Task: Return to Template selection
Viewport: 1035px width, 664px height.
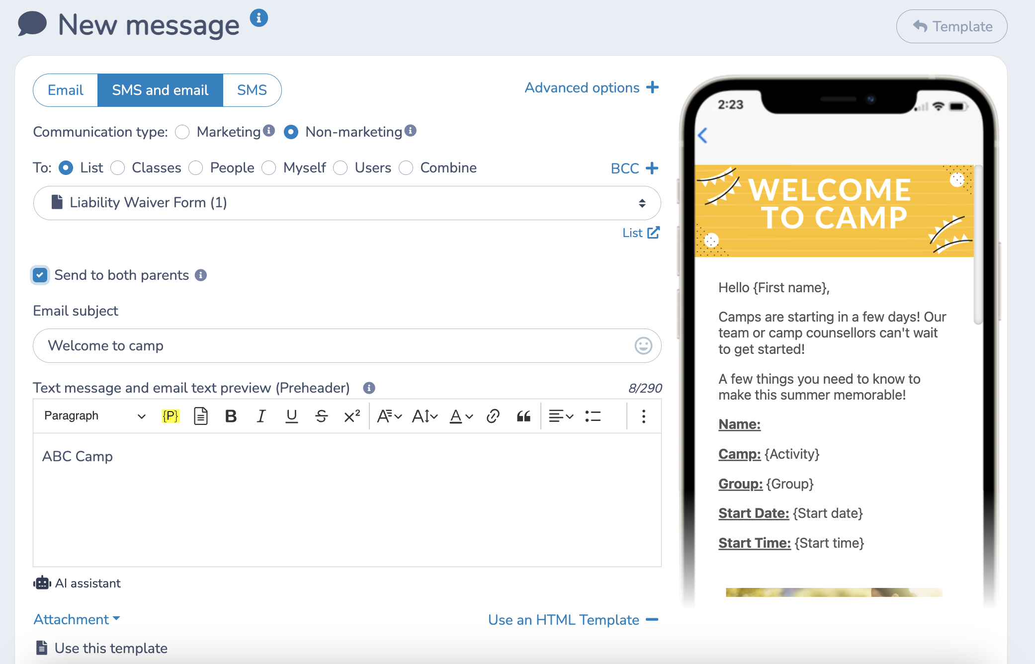Action: click(951, 26)
